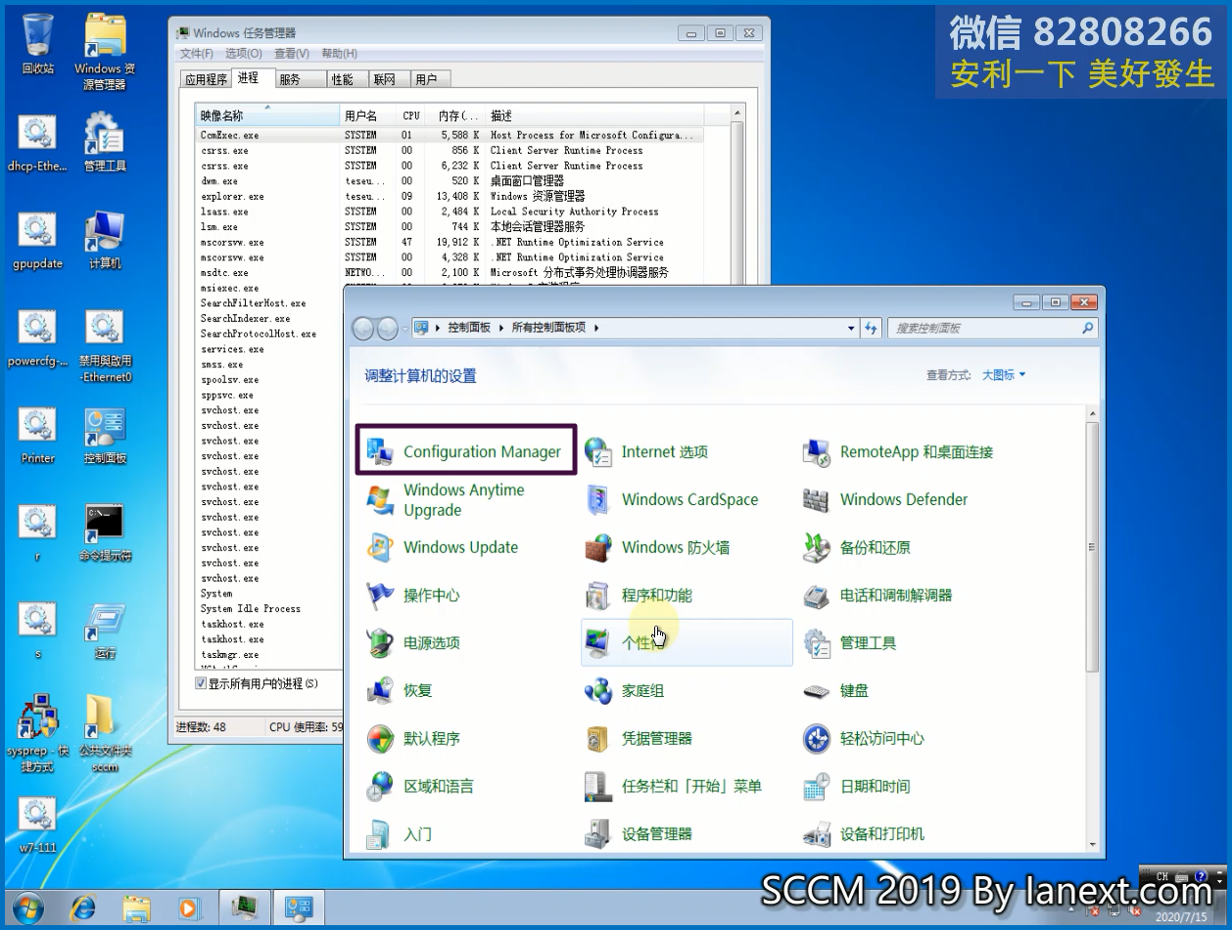Open 操作中心 in Control Panel
This screenshot has height=930, width=1232.
pyautogui.click(x=413, y=595)
